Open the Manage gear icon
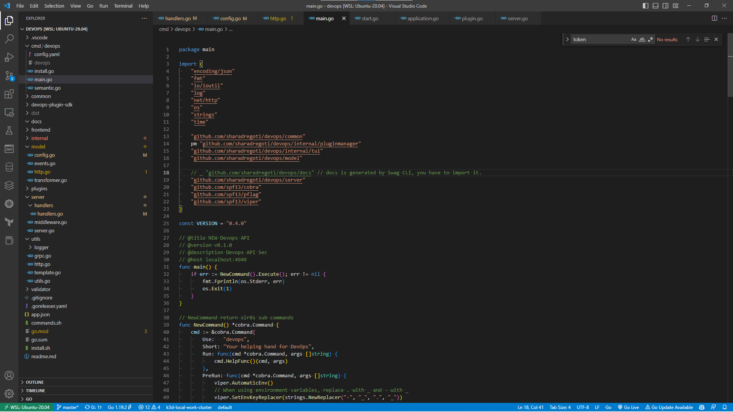Screen dimensions: 733x412 [9, 393]
